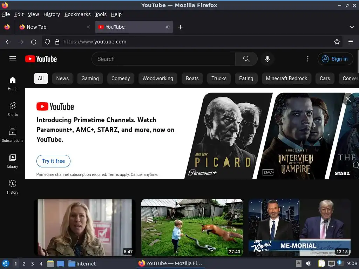
Task: Select the Eating filter chip
Action: point(246,78)
